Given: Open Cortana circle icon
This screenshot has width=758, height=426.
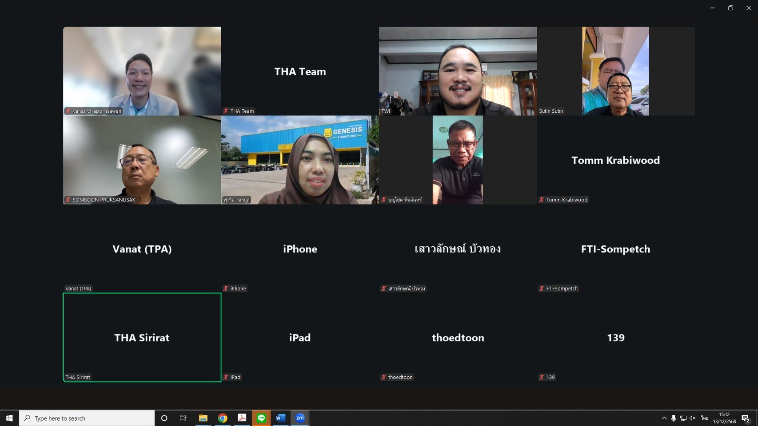Looking at the screenshot, I should [x=164, y=418].
